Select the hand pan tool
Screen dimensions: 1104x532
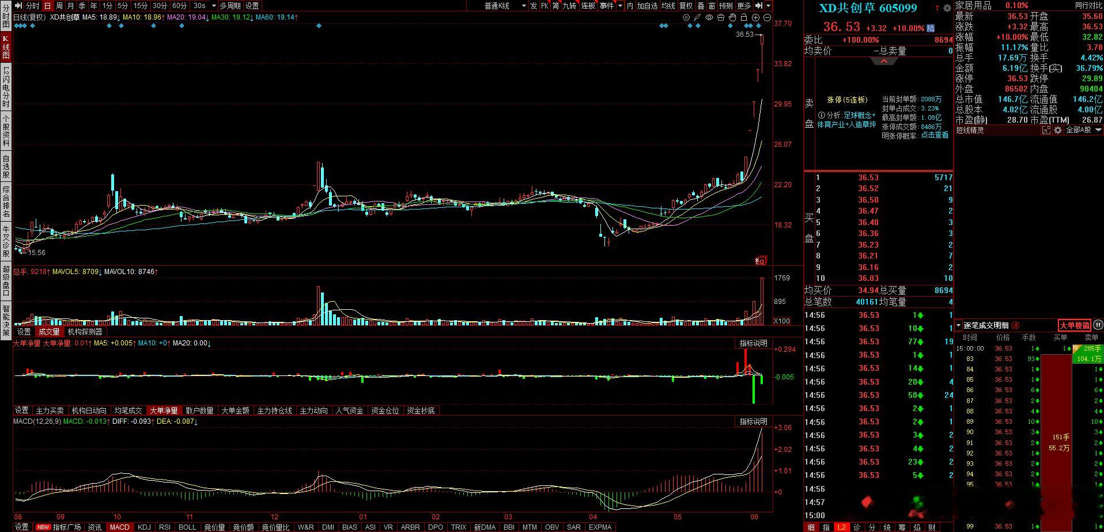click(732, 17)
